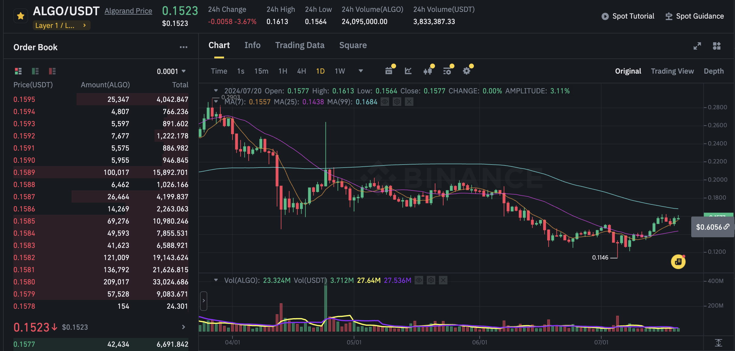Select the 4H chart interval
The height and width of the screenshot is (351, 735).
pyautogui.click(x=301, y=71)
